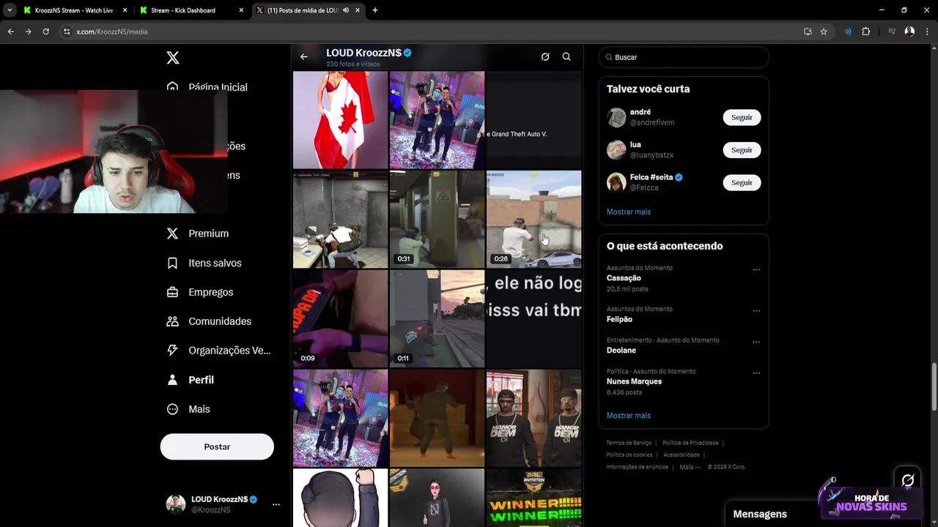
Task: Click the search icon in profile header
Action: (x=566, y=57)
